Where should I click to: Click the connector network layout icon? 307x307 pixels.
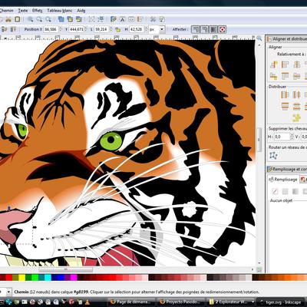tap(274, 156)
